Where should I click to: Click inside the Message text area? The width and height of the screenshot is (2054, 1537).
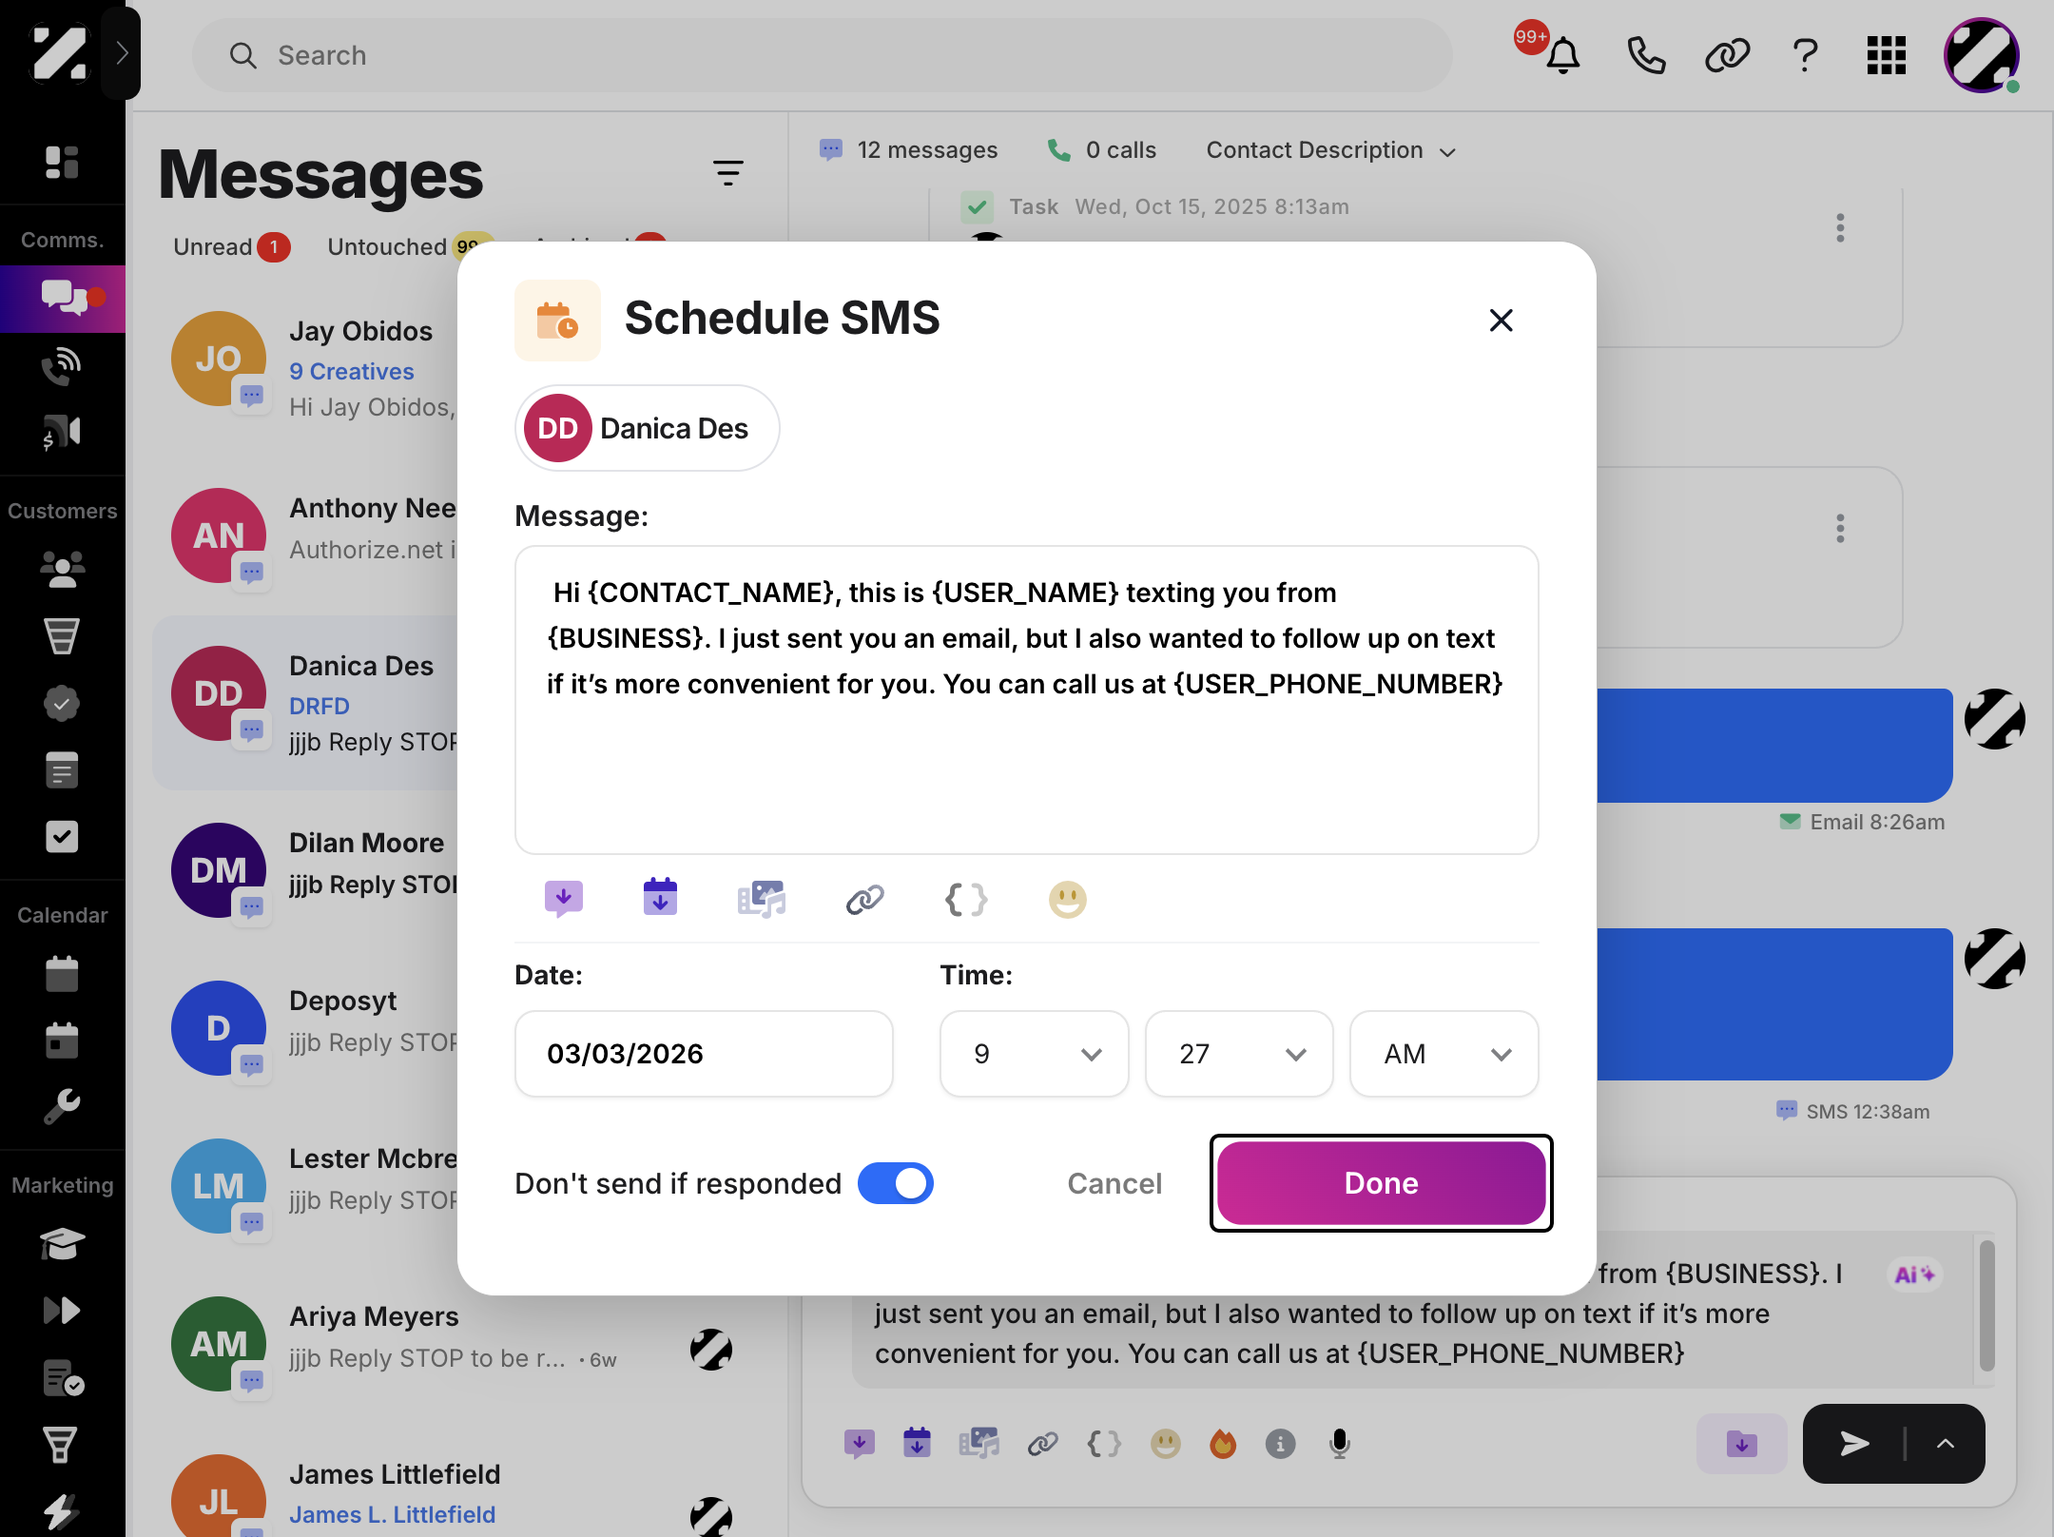pyautogui.click(x=1027, y=700)
